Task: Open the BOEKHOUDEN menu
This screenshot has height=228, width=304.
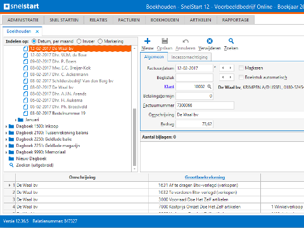Action: (x=165, y=20)
